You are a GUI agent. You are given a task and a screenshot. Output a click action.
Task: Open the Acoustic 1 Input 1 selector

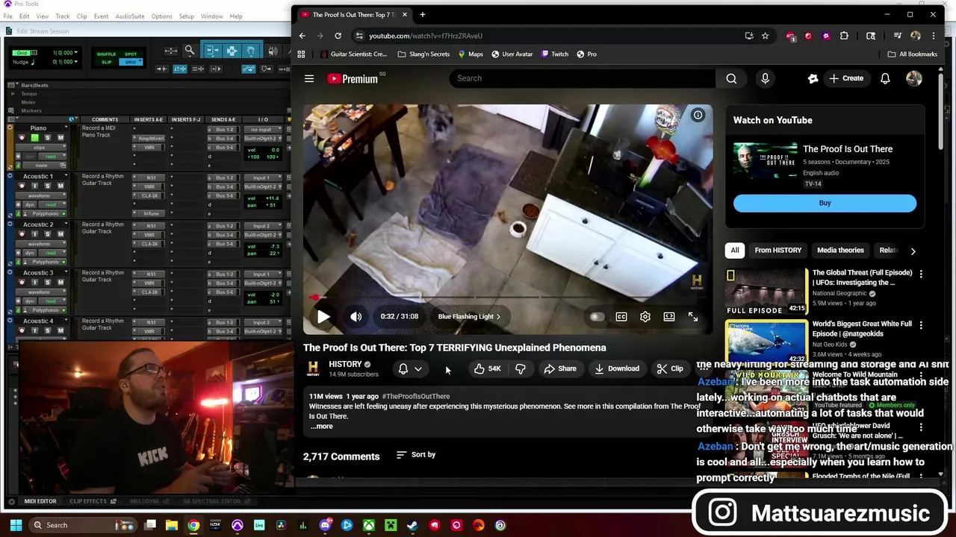click(x=263, y=178)
